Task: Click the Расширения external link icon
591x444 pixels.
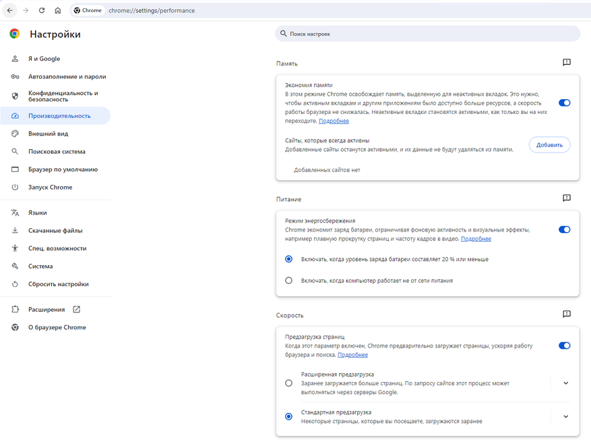Action: click(x=77, y=310)
